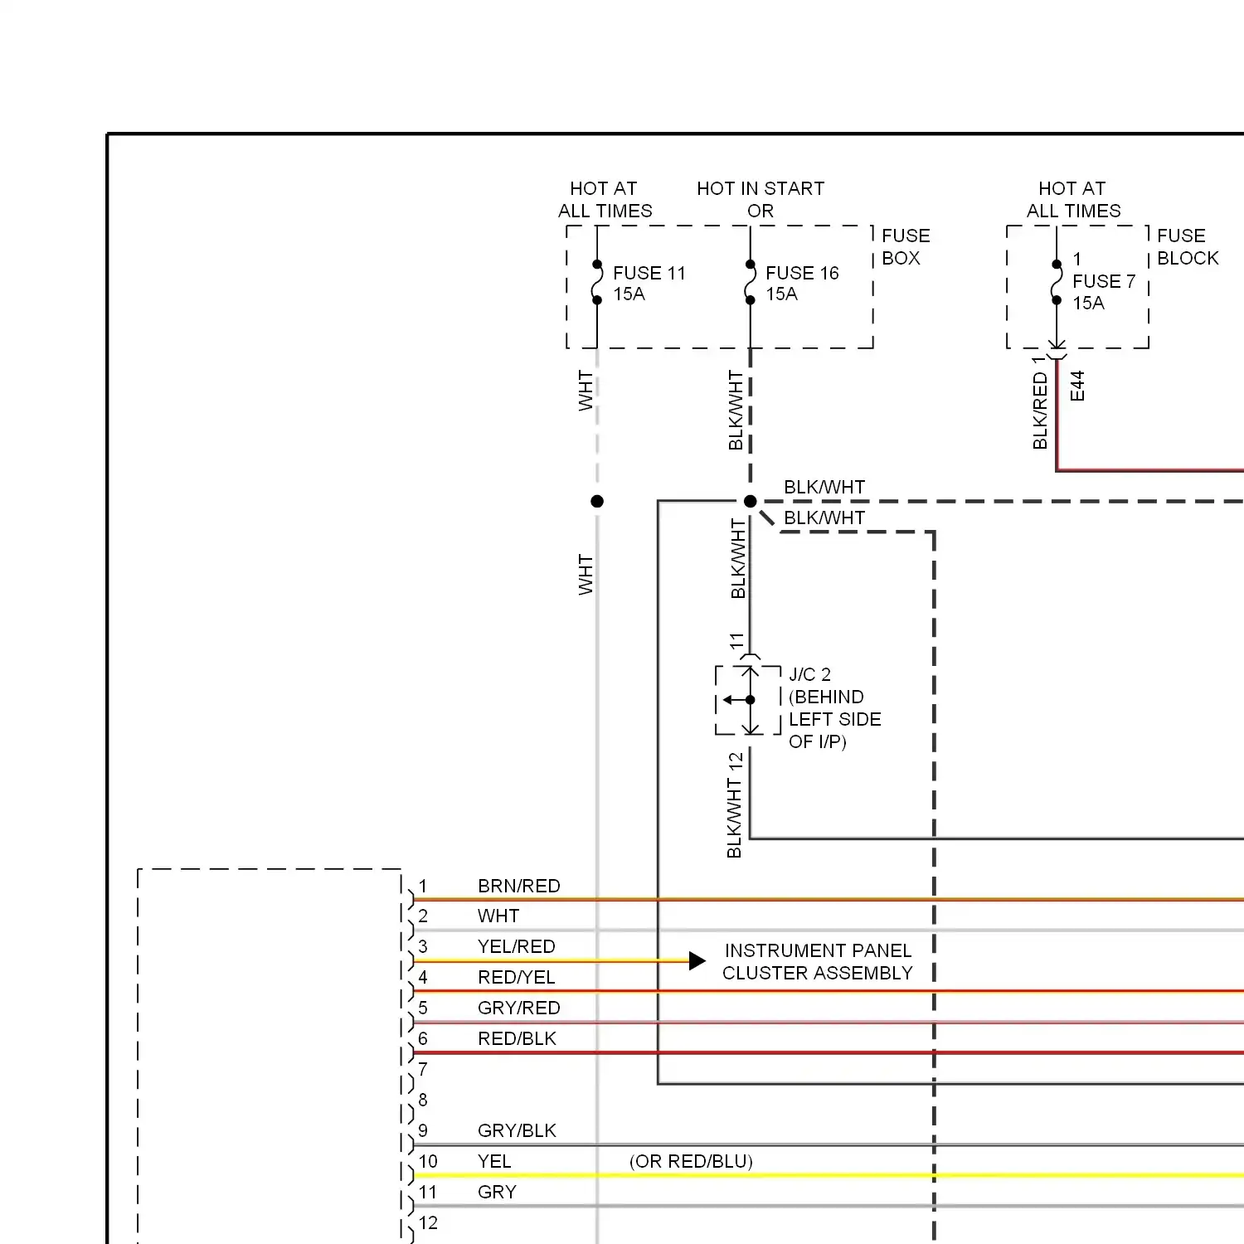This screenshot has width=1244, height=1244.
Task: Click INSTRUMENT PANEL CLUSTER ASSEMBLY text
Action: point(817,962)
